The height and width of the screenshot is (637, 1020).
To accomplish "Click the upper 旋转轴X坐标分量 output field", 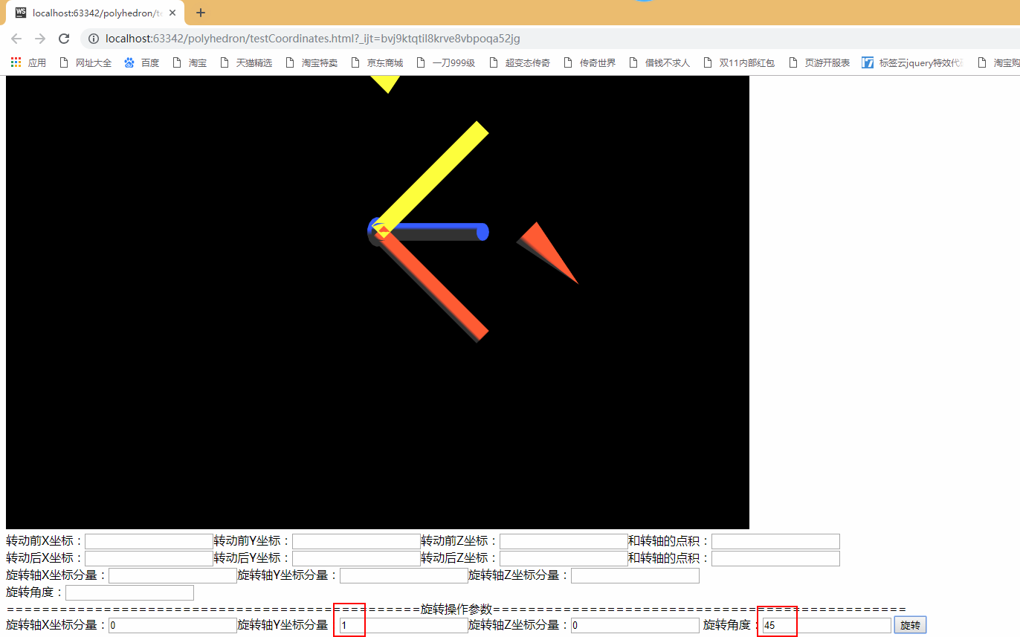I will [172, 575].
